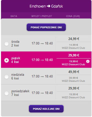Screen dimensions: 92x117
Task: Select the niedziela 6 kwi radio button
Action: click(7, 77)
